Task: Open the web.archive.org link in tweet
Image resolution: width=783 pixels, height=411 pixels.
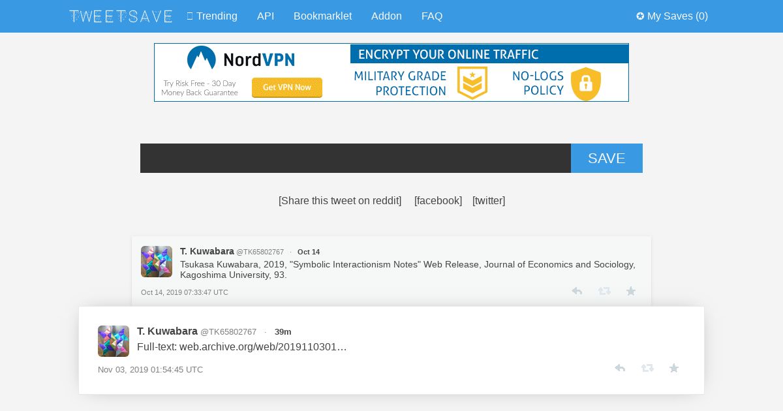Action: tap(263, 347)
